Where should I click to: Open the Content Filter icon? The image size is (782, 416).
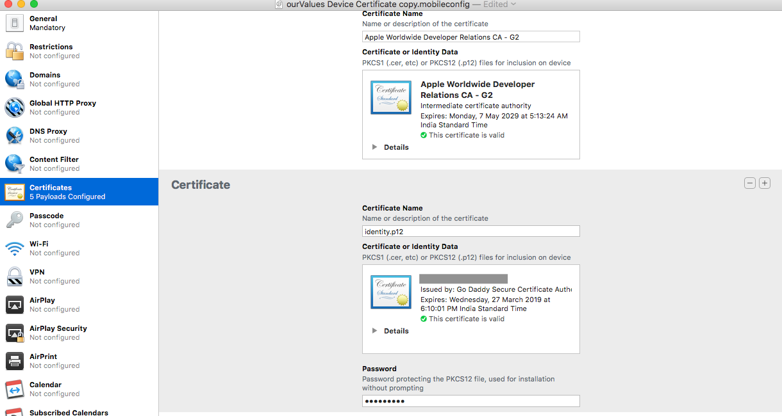coord(15,164)
